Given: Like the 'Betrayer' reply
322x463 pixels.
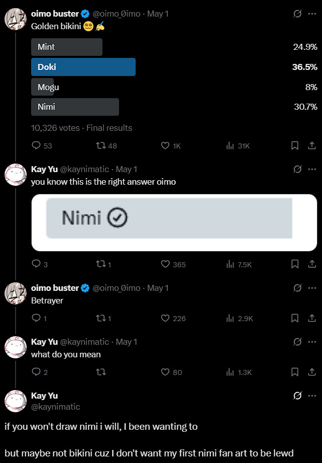Looking at the screenshot, I should point(165,318).
